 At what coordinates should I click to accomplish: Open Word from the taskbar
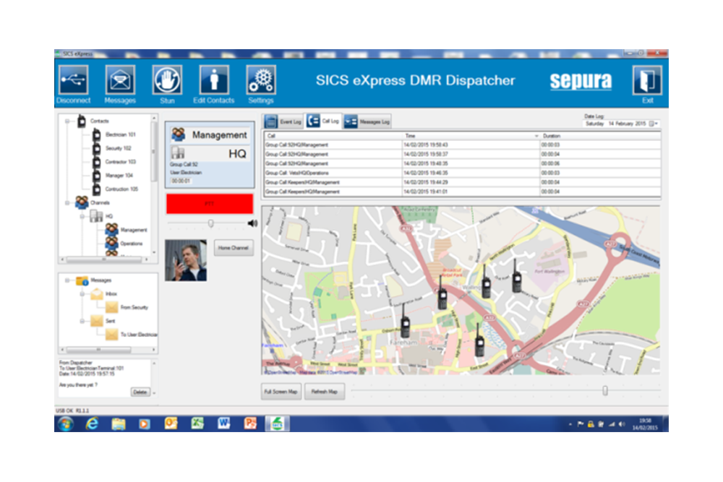click(x=223, y=423)
